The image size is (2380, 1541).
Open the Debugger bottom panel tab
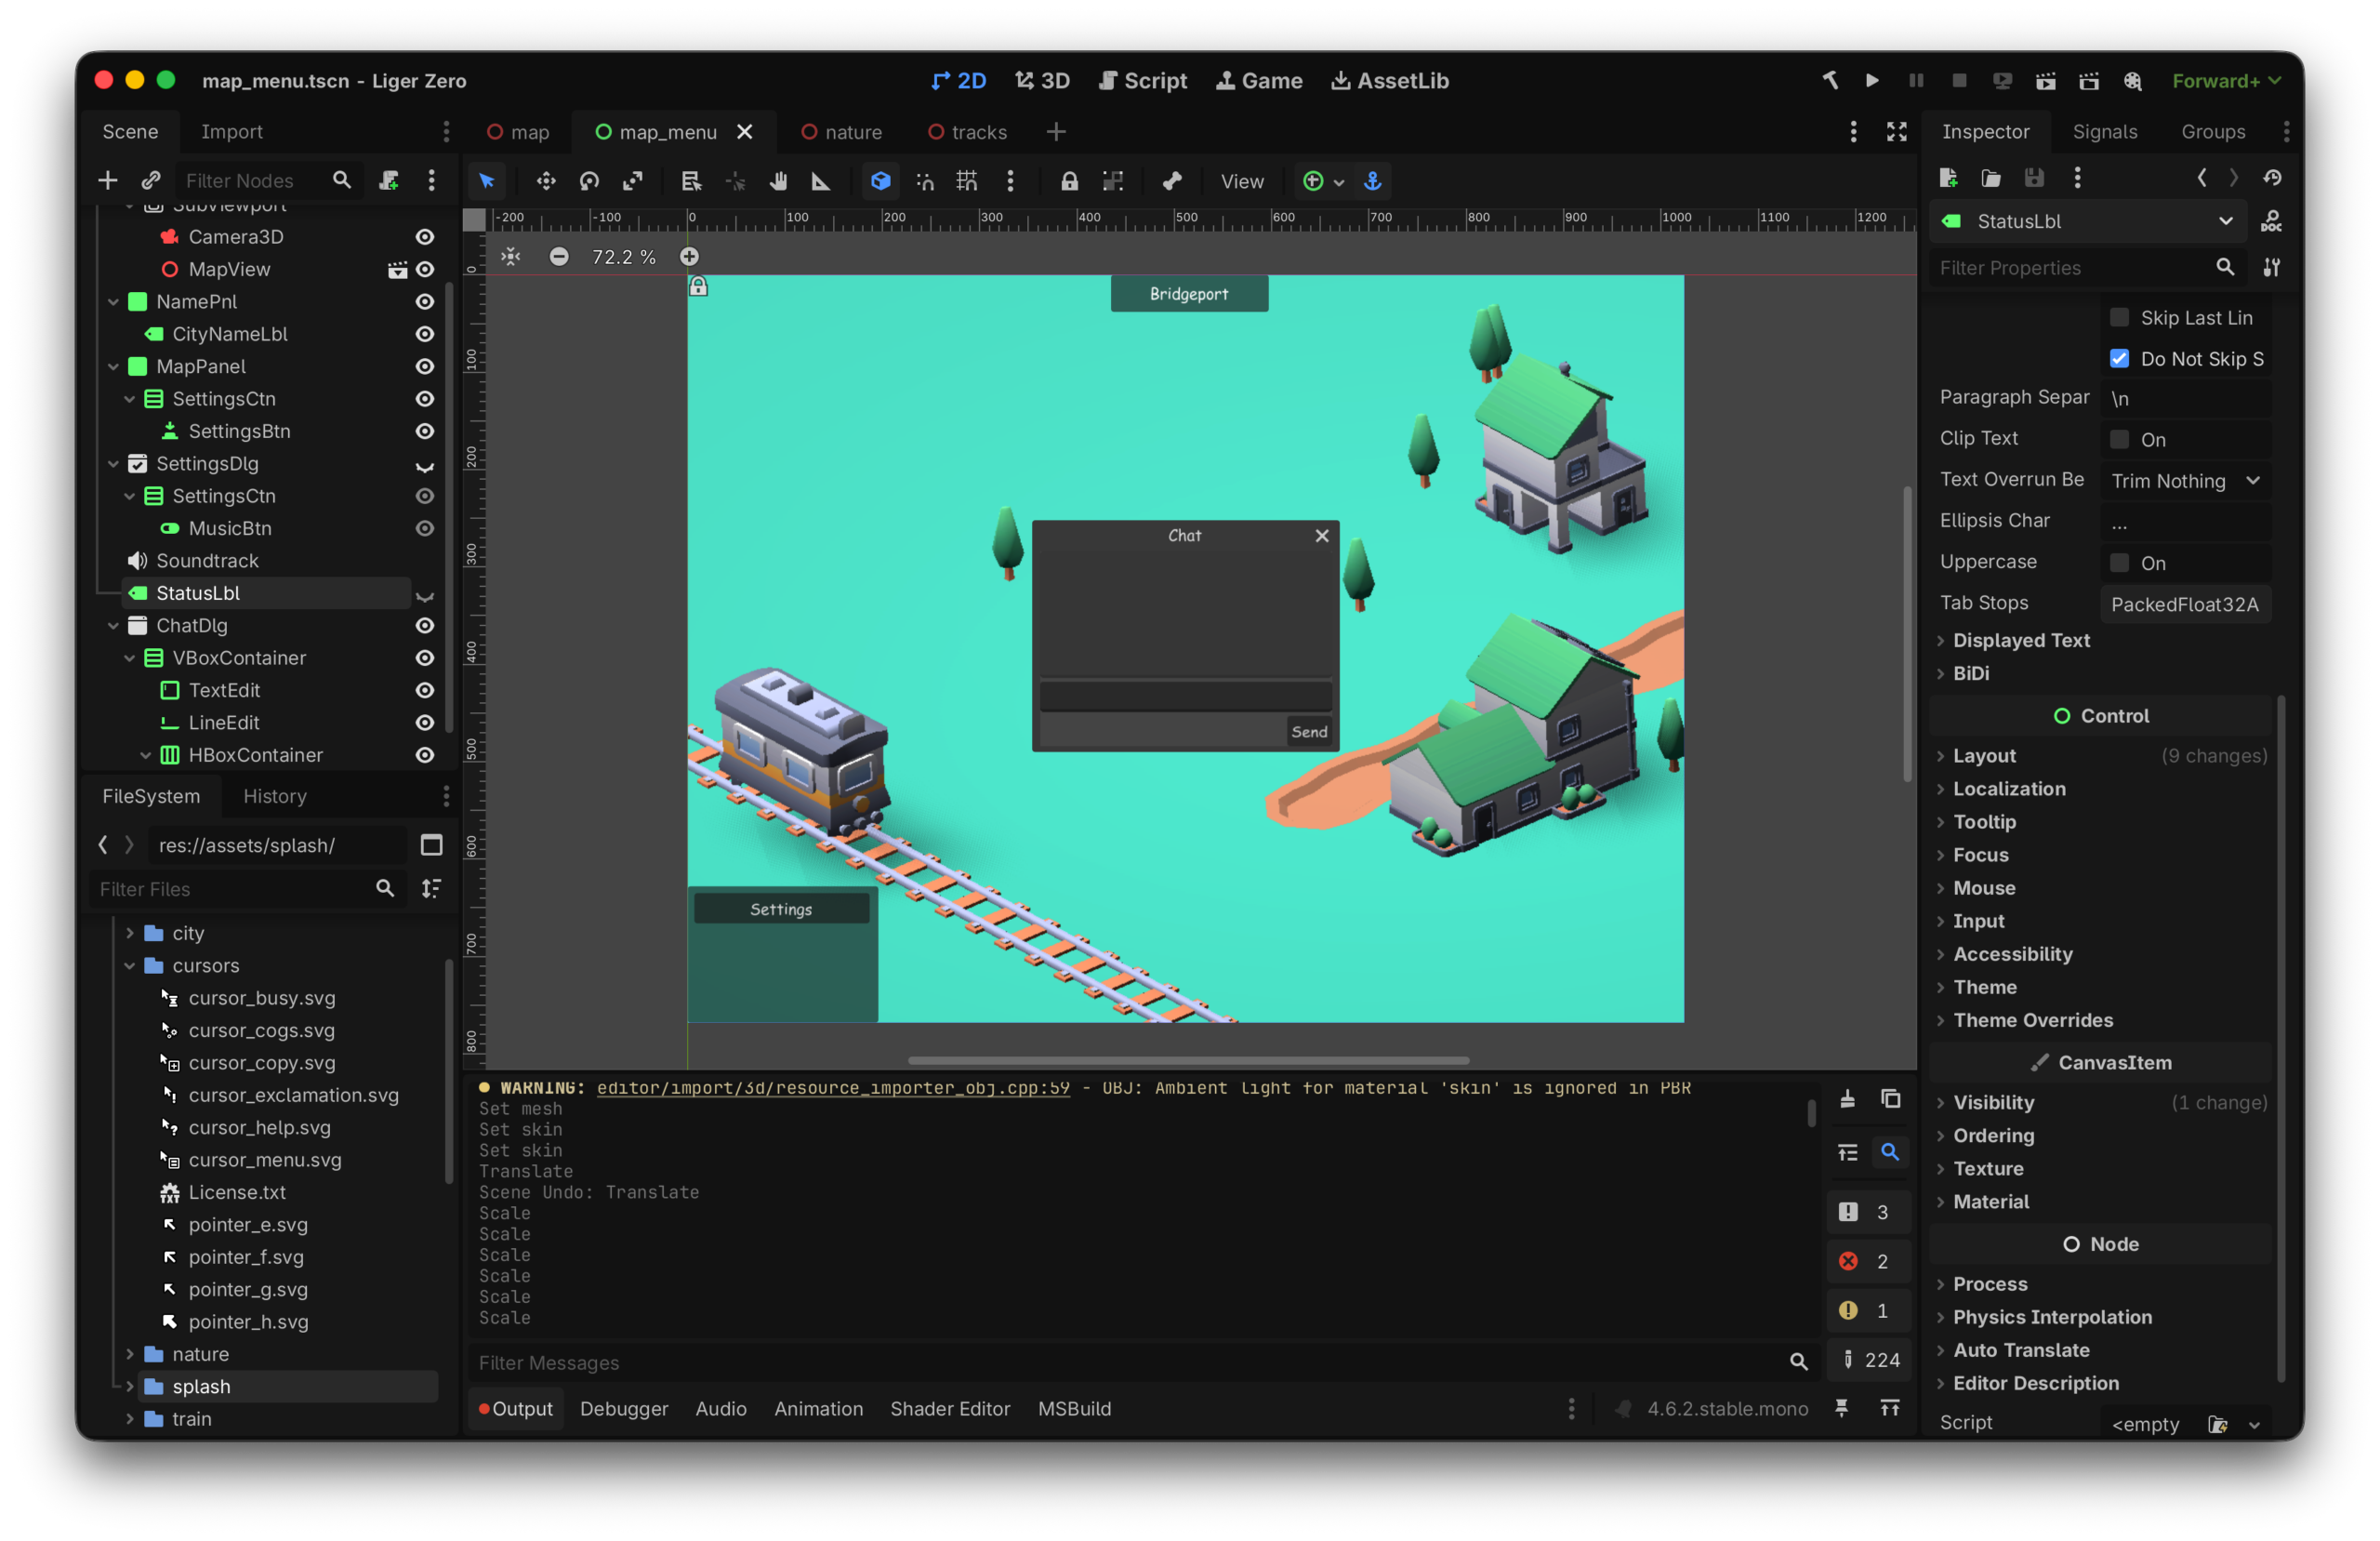tap(623, 1408)
